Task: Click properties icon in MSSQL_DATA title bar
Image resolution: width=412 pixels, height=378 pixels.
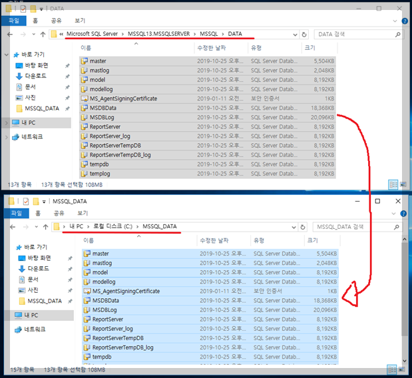Action: [x=26, y=202]
